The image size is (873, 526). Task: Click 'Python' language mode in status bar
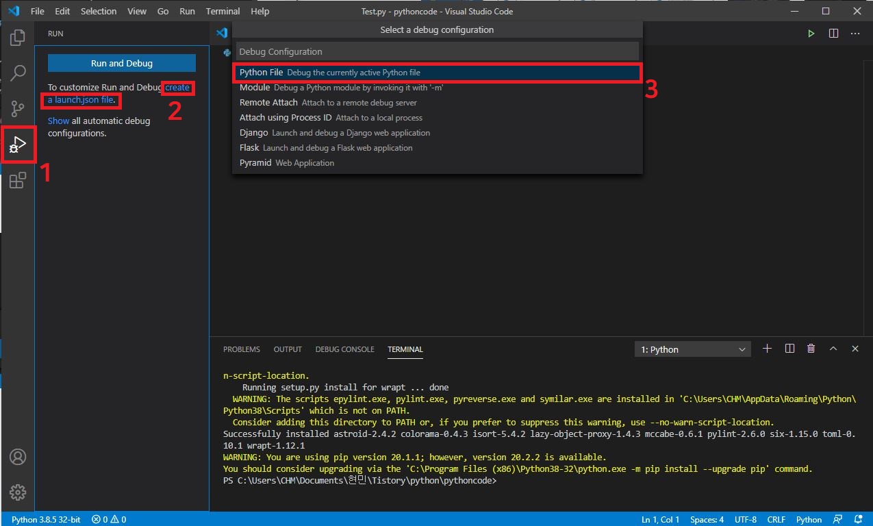click(x=809, y=519)
